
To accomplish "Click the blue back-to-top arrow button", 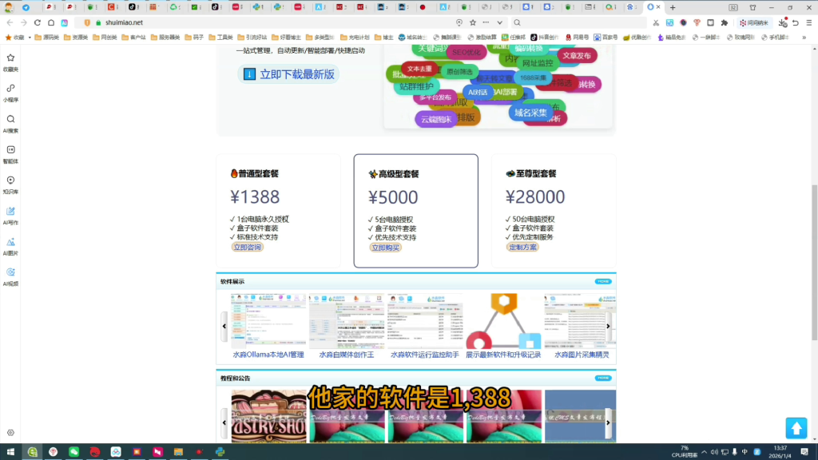I will point(796,428).
